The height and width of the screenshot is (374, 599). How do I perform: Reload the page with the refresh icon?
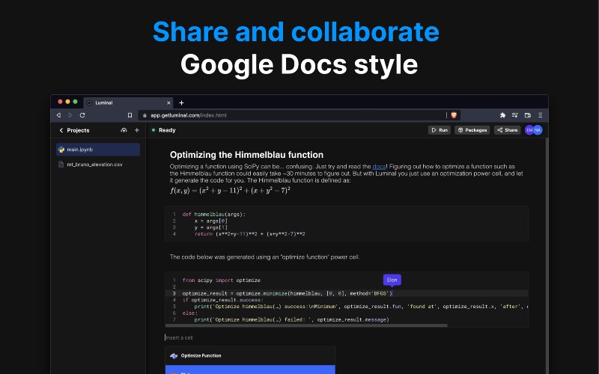tap(82, 115)
